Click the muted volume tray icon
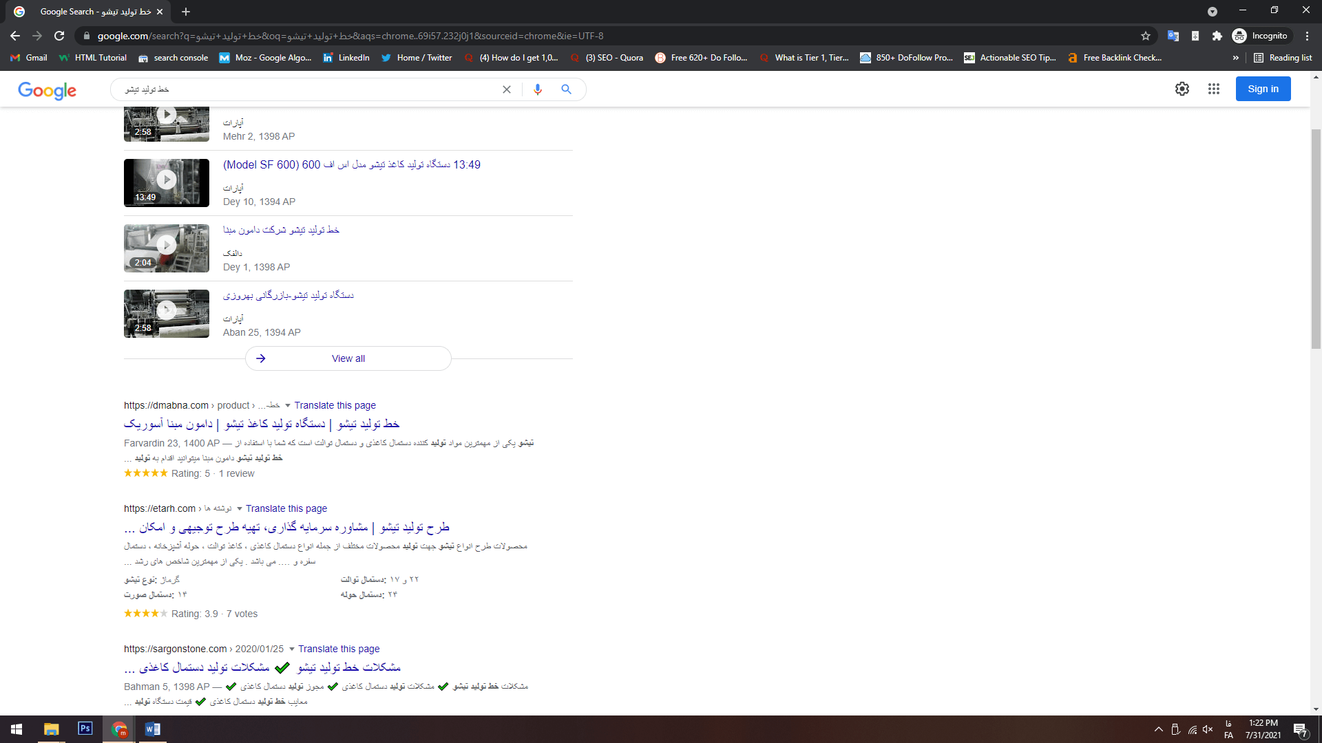 coord(1208,729)
